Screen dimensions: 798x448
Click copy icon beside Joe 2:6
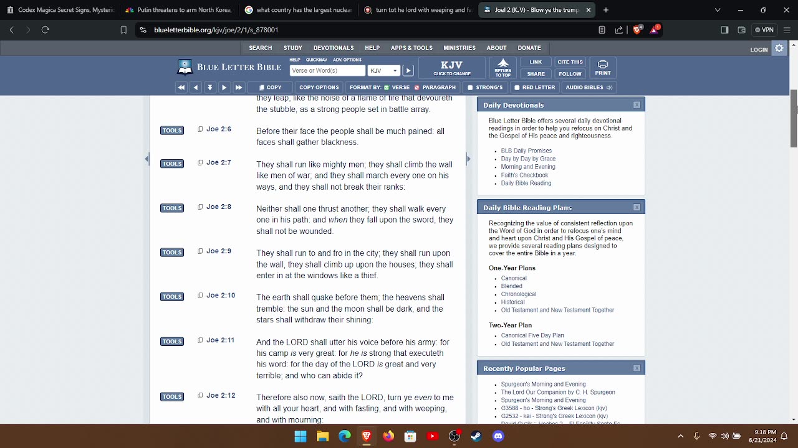pos(200,129)
